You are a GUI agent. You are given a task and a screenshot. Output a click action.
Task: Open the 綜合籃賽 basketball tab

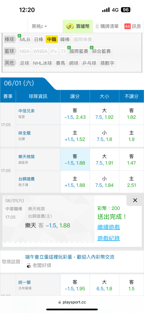[x=102, y=51]
